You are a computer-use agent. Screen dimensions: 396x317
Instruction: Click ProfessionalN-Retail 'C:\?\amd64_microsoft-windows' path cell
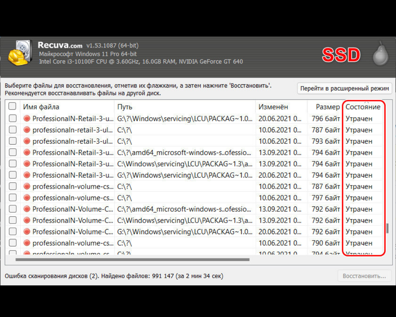tap(184, 153)
